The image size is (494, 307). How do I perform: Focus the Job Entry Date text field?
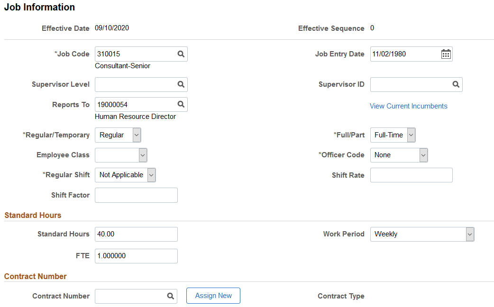tap(404, 54)
